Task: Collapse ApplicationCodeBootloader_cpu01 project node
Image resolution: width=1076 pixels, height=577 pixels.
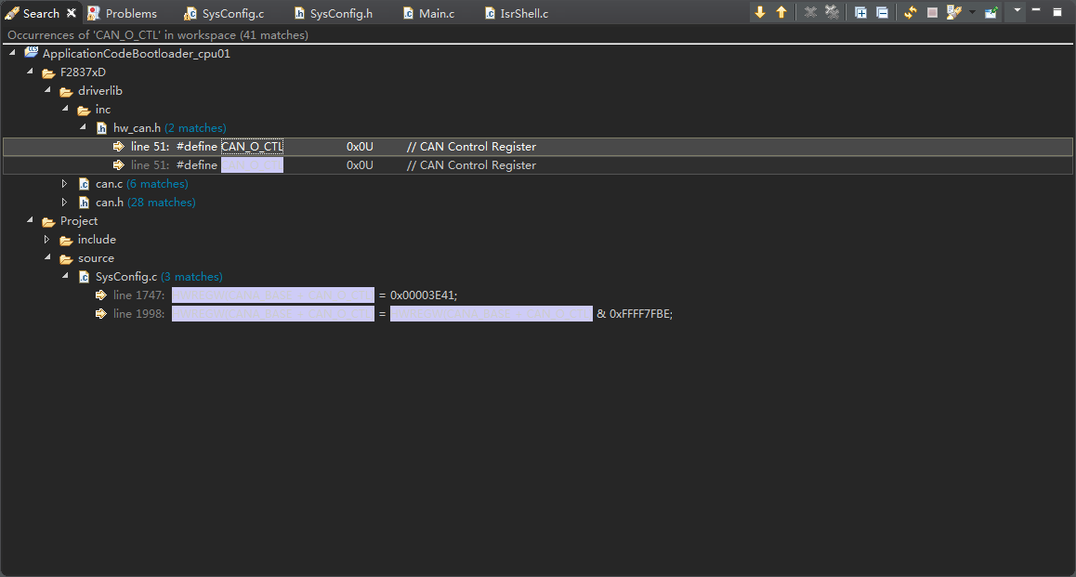Action: coord(12,52)
